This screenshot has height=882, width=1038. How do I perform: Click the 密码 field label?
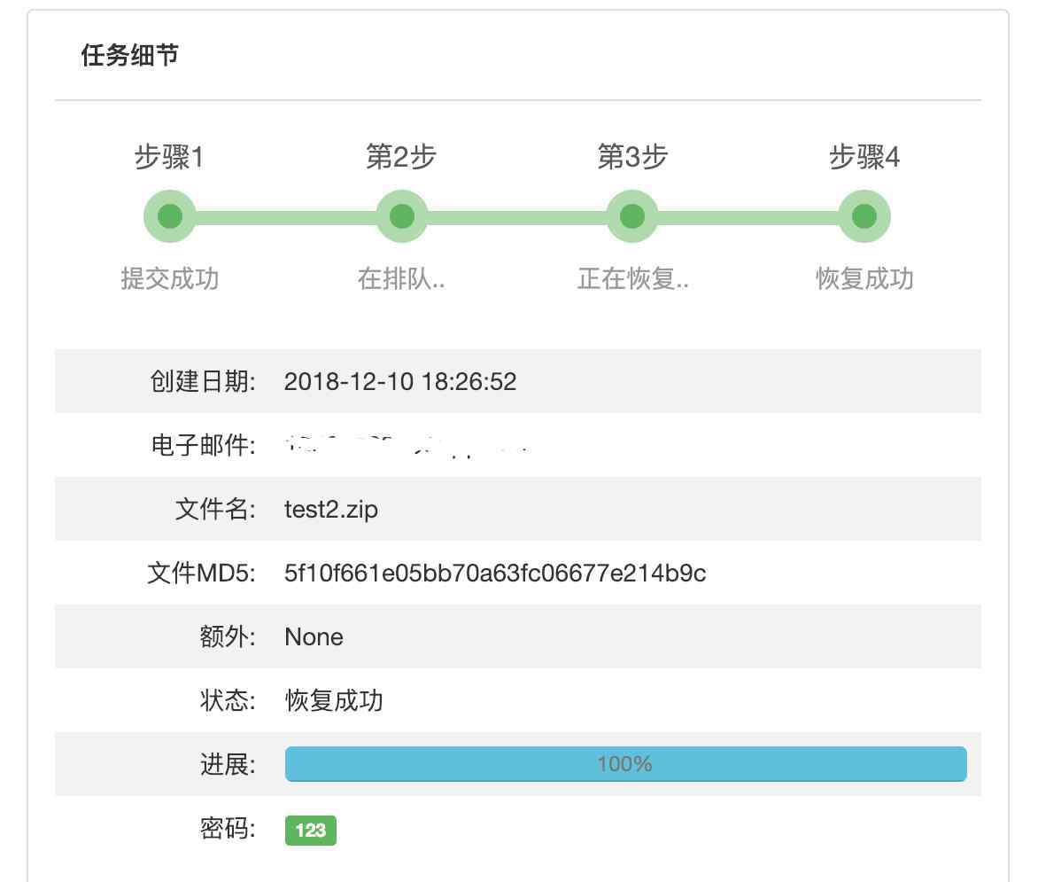tap(228, 829)
